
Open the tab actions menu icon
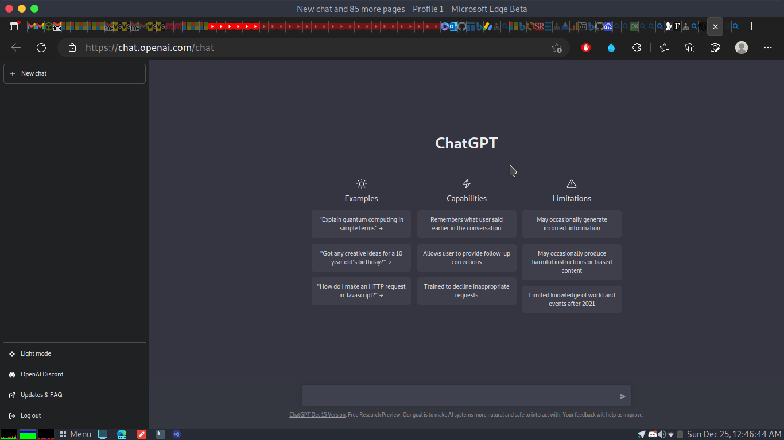pyautogui.click(x=14, y=26)
